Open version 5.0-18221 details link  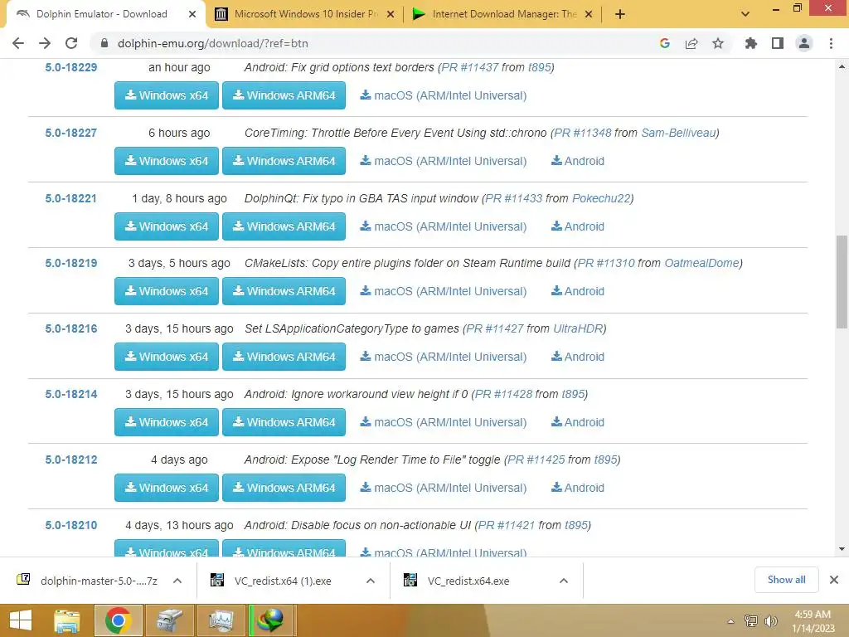[71, 198]
